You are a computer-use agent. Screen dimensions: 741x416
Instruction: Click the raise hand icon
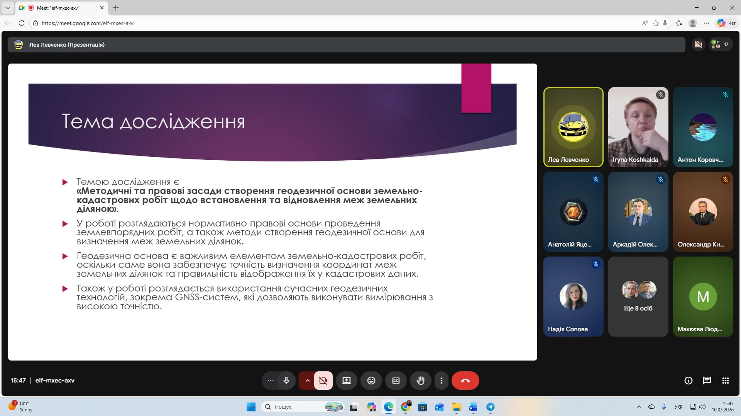pos(420,381)
